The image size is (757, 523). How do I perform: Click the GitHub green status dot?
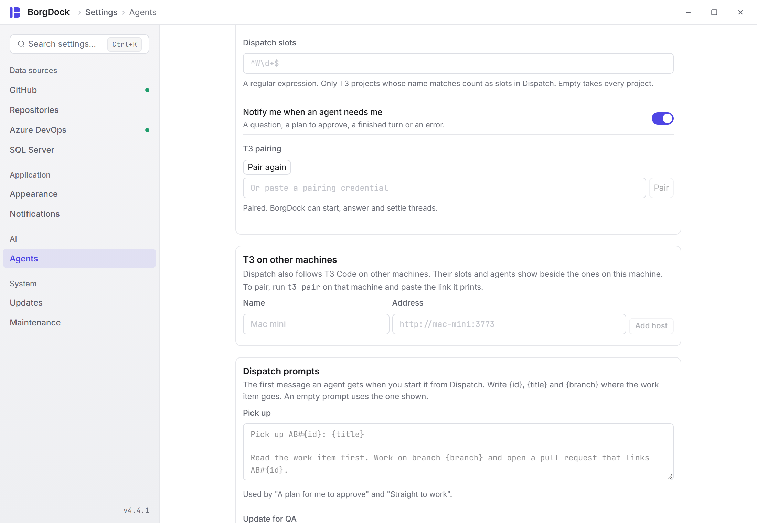point(147,90)
